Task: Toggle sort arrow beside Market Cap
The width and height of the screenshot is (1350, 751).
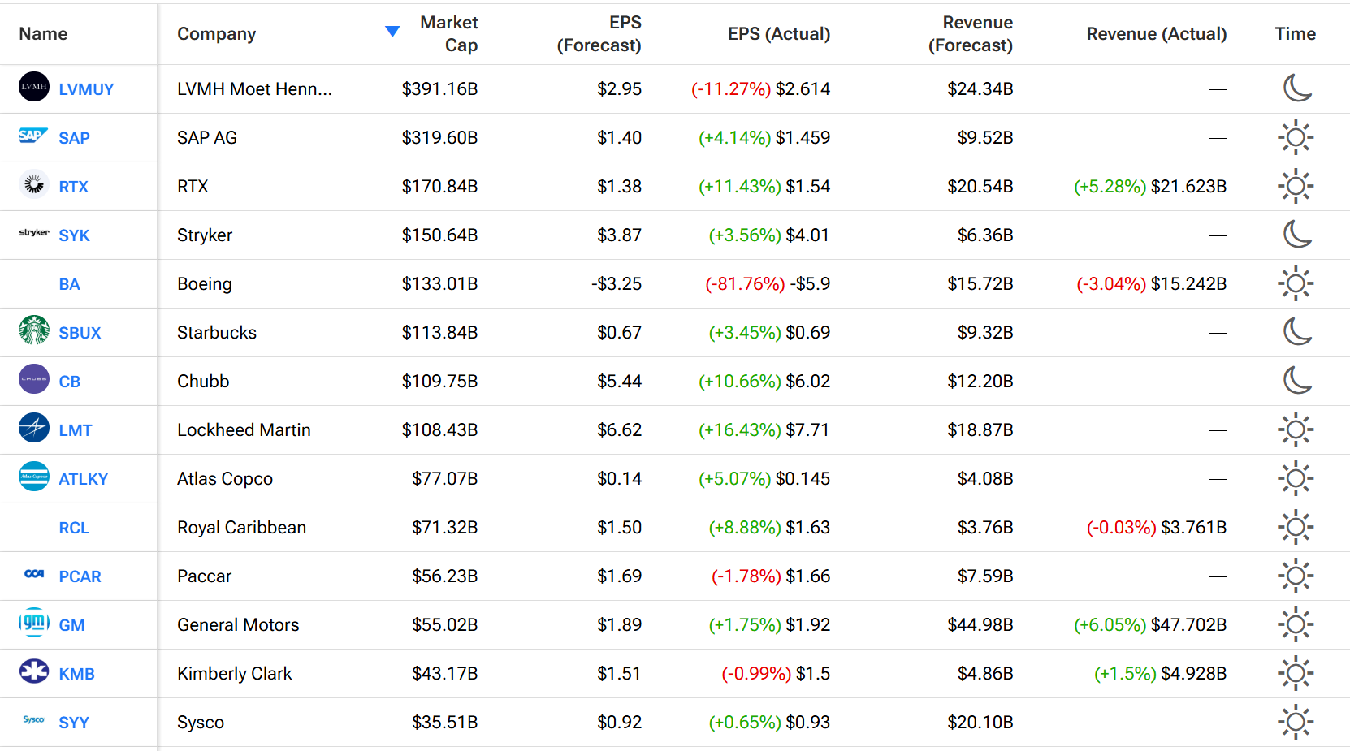Action: pyautogui.click(x=392, y=32)
